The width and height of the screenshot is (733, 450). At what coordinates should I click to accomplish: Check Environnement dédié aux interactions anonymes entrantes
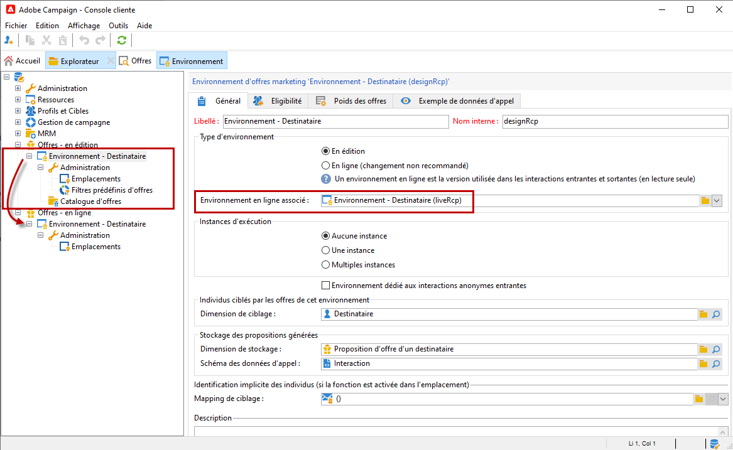(x=325, y=286)
